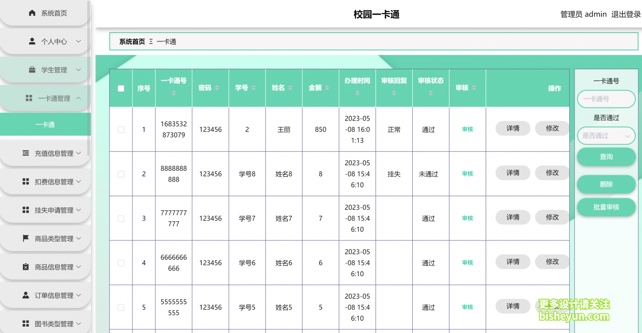The width and height of the screenshot is (642, 333).
Task: Open the 商品信息管理 sidebar icon
Action: (25, 267)
